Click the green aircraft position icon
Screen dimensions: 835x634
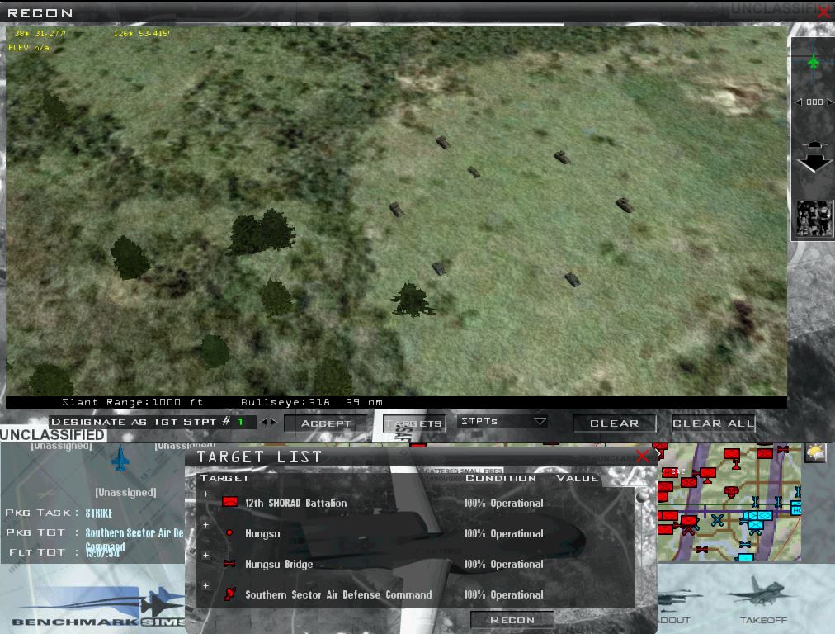tap(814, 62)
